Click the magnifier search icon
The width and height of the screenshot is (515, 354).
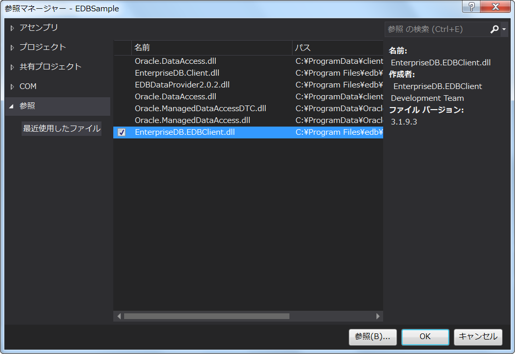tap(494, 30)
